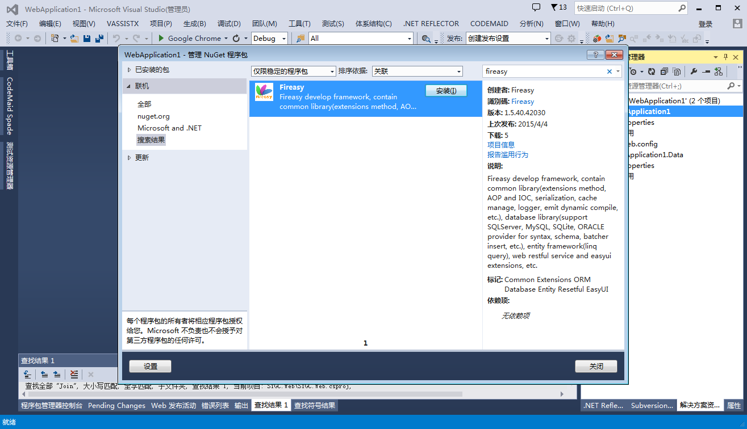Open the 调试(D) menu
This screenshot has width=747, height=429.
pos(229,24)
